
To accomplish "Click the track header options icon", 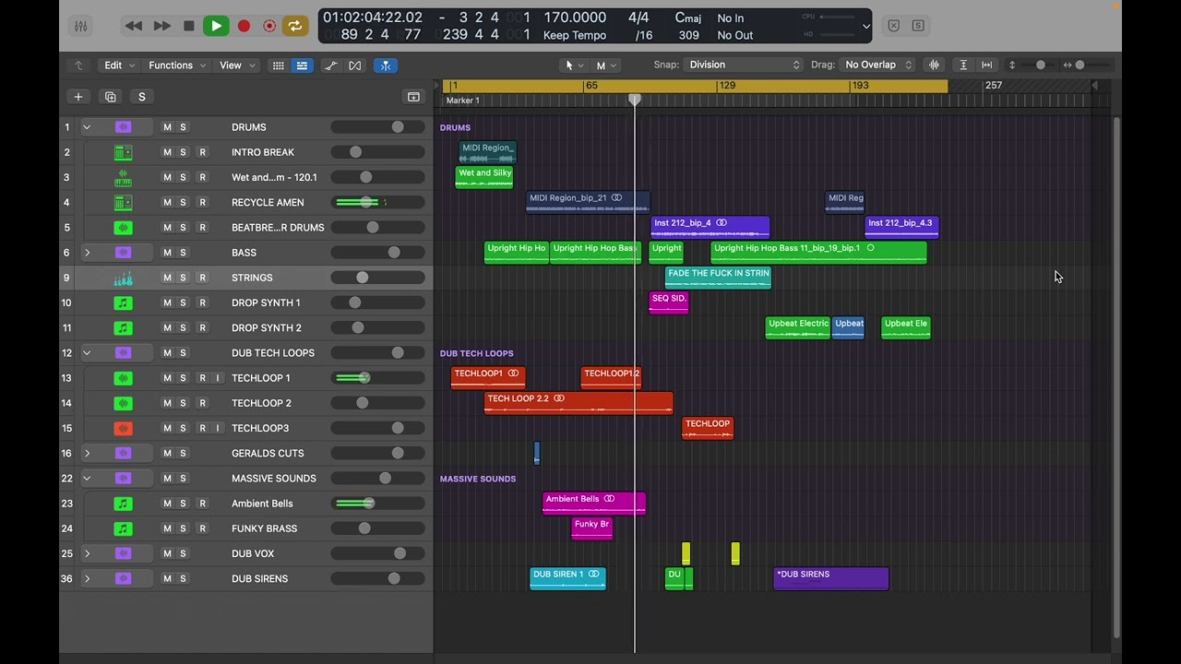I will pos(413,97).
